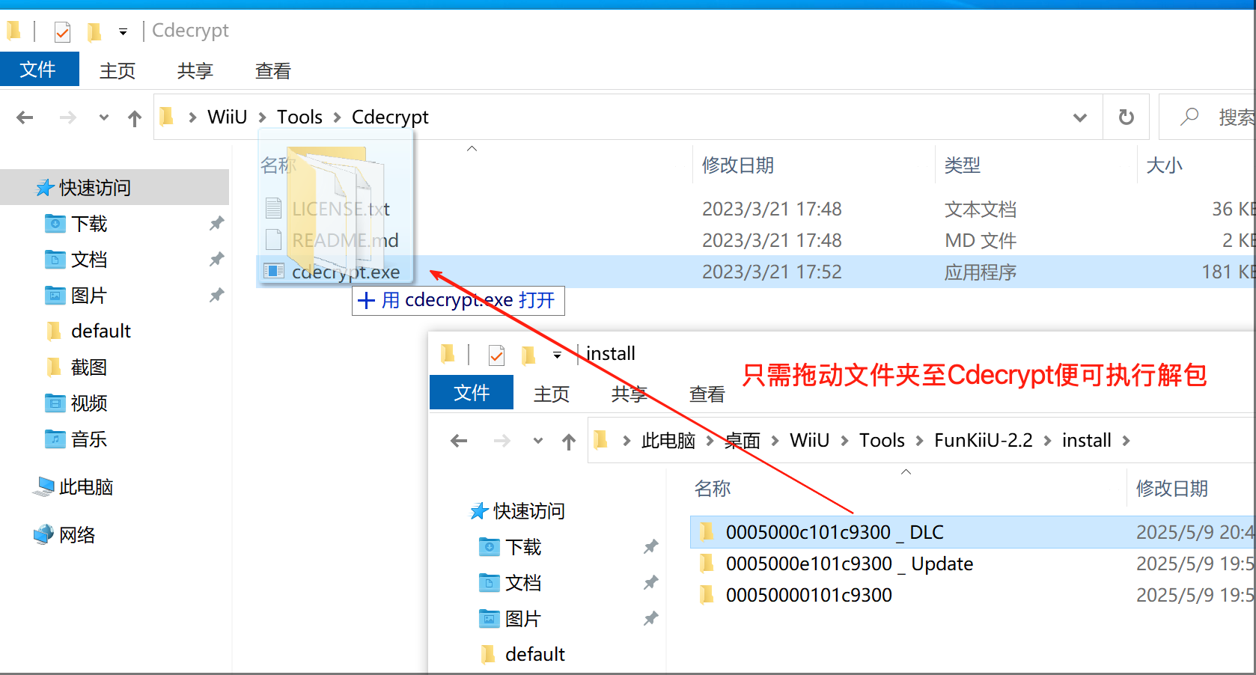This screenshot has width=1256, height=675.
Task: Sort by 大小 column in Cdecrypt window
Action: pos(1165,165)
